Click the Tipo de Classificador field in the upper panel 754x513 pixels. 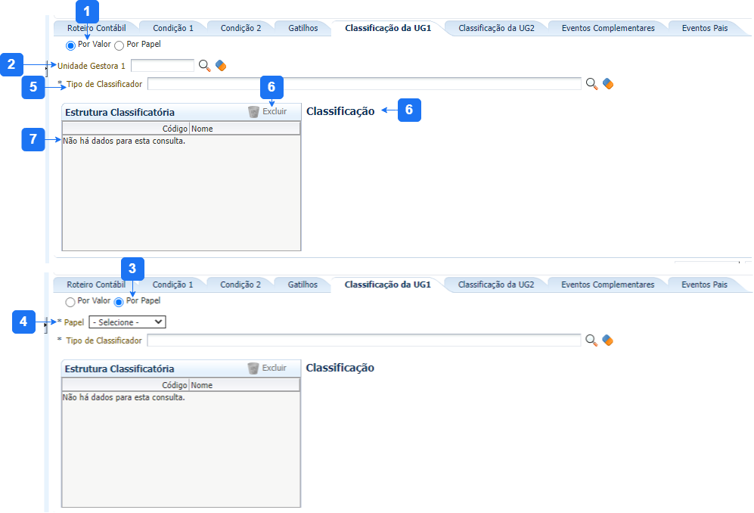point(364,84)
